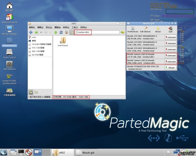
Task: Unmount the /media/sda6 partition
Action: (x=171, y=49)
